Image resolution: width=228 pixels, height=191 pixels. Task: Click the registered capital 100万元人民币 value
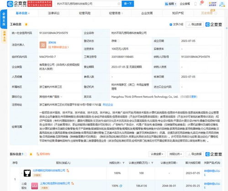click(x=120, y=49)
